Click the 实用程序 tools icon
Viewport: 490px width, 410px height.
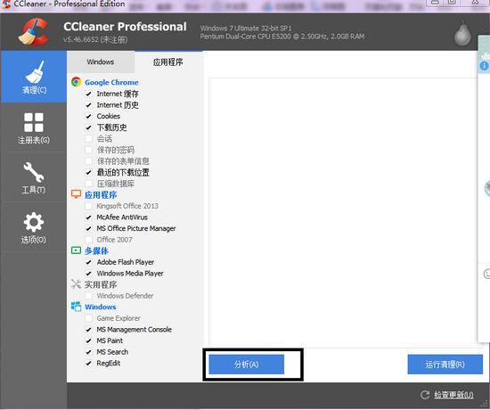[x=76, y=284]
